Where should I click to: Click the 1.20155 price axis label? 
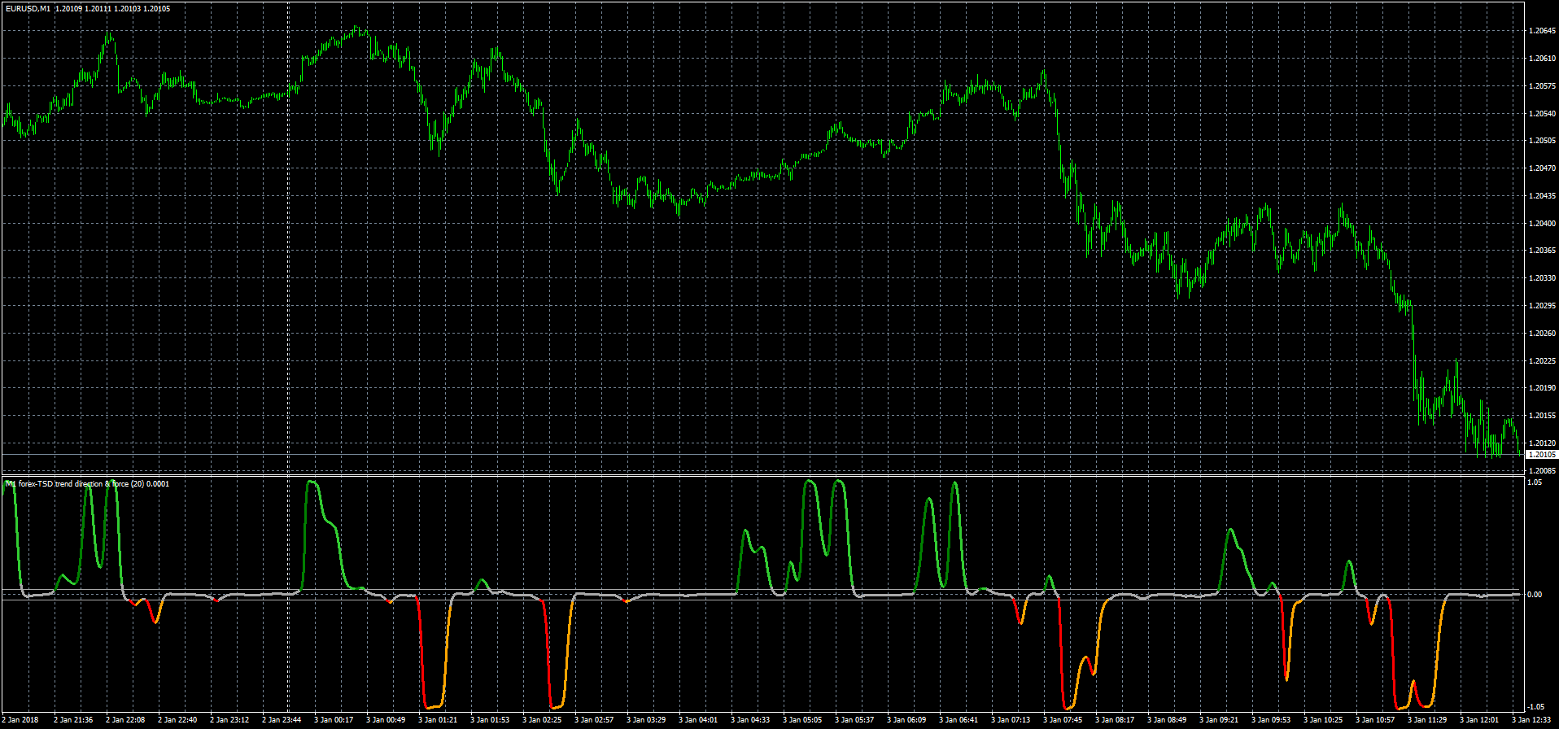(1542, 416)
